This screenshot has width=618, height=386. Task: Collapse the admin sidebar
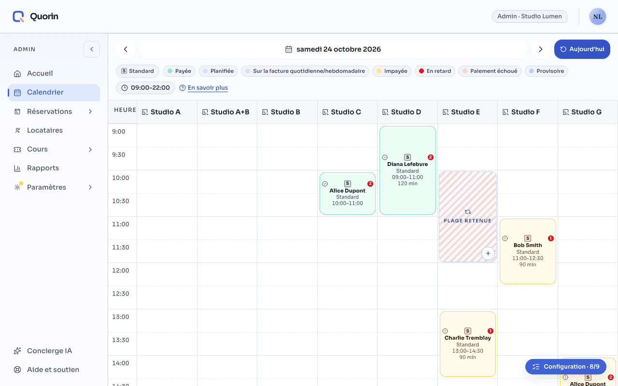point(92,49)
